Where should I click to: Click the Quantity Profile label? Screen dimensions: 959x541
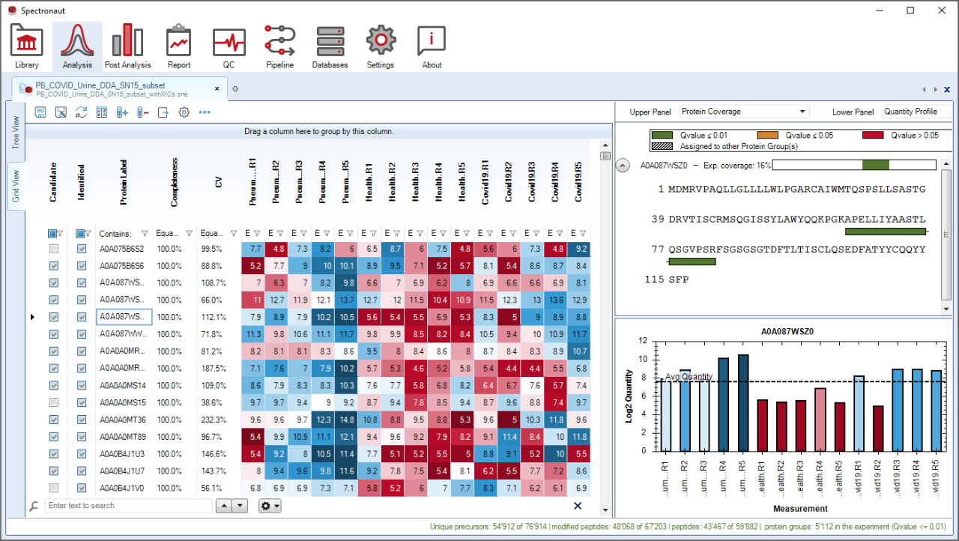(x=911, y=111)
